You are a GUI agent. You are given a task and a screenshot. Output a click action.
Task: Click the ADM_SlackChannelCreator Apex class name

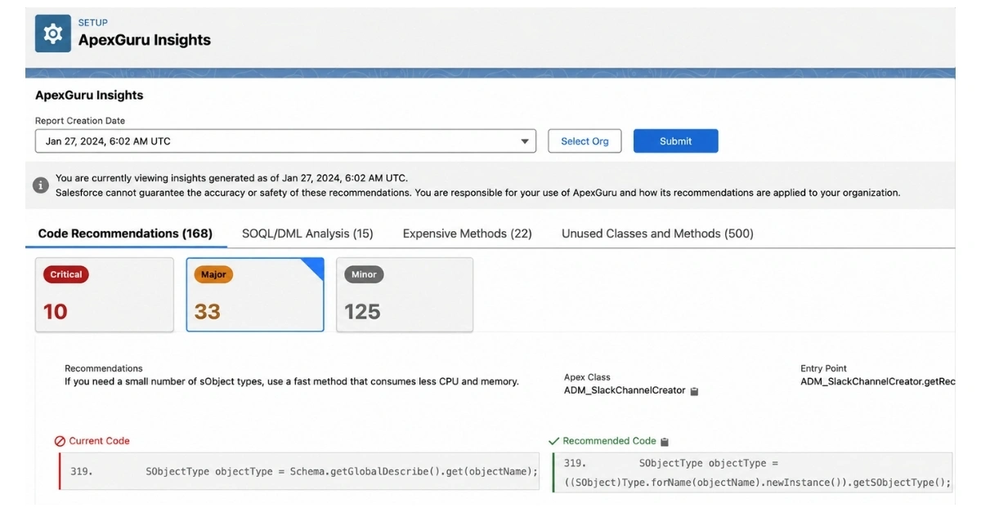tap(625, 390)
